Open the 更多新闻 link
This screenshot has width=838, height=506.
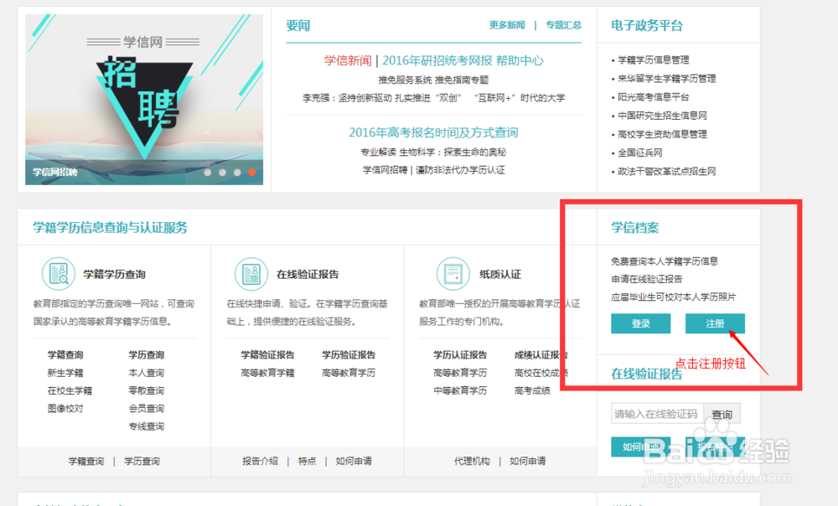[x=506, y=25]
